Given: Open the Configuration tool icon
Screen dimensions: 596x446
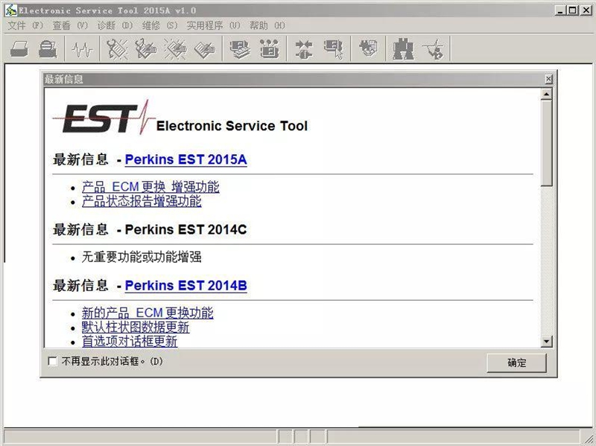Looking at the screenshot, I should tap(269, 49).
